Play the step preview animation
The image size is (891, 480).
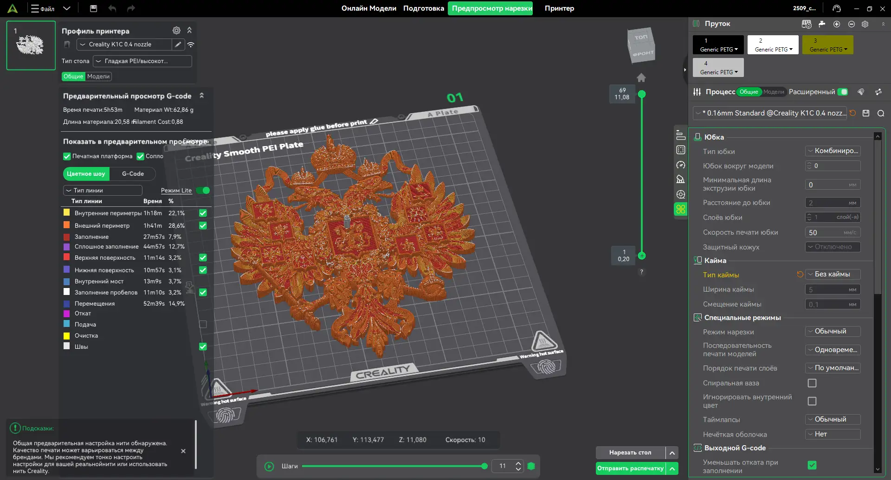269,467
